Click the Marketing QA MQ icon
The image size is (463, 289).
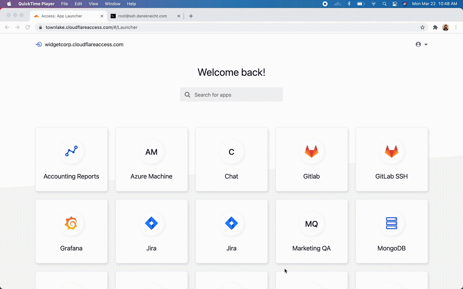[311, 224]
